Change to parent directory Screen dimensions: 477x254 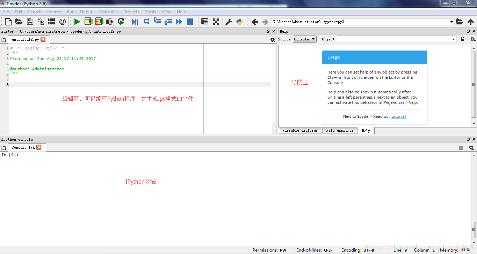tap(470, 22)
